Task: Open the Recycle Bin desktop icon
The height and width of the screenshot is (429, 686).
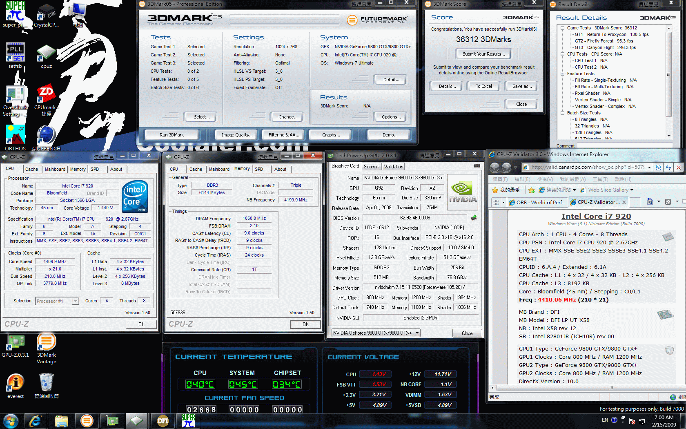Action: (x=46, y=386)
